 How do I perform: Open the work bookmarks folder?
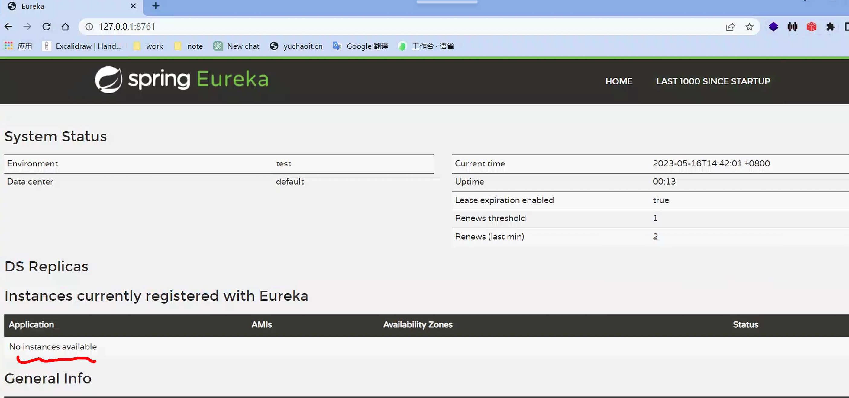(148, 46)
